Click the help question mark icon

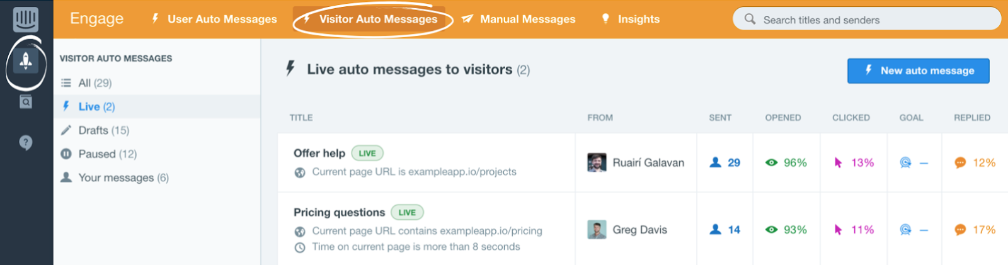pyautogui.click(x=26, y=143)
